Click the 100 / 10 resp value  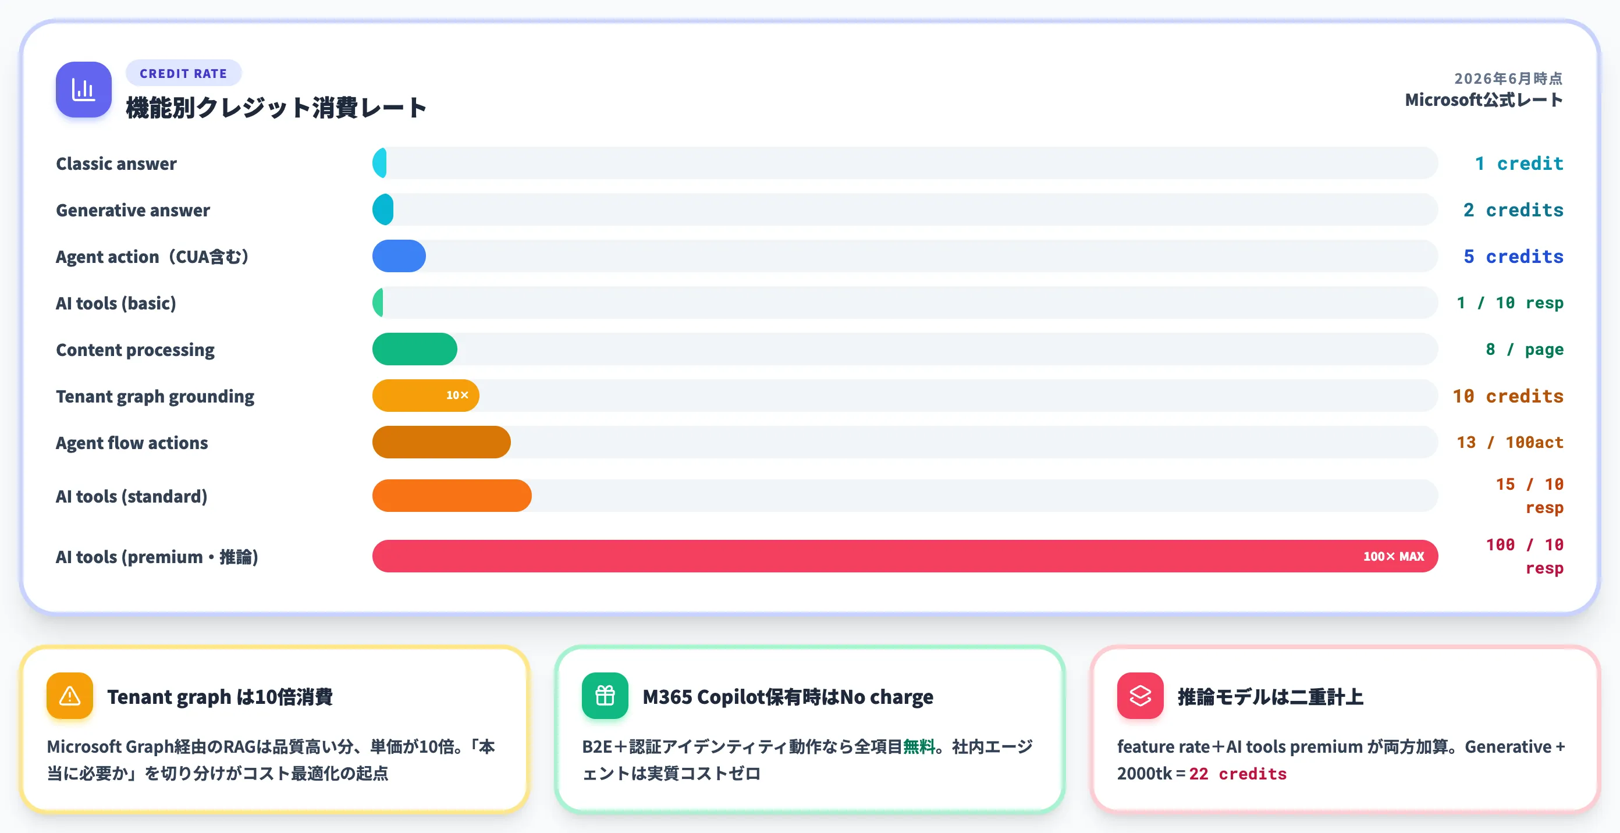1525,556
